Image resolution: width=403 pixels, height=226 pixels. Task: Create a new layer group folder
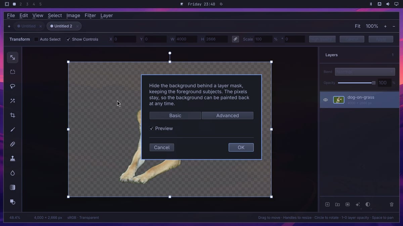(x=338, y=205)
